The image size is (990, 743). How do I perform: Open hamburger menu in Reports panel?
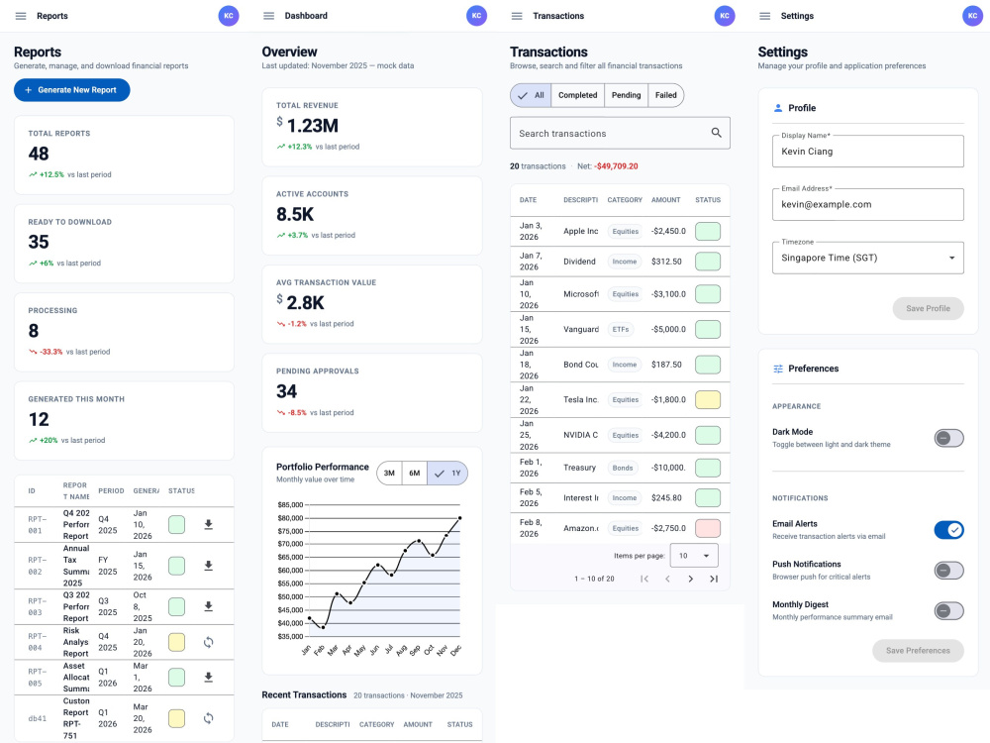click(x=21, y=16)
